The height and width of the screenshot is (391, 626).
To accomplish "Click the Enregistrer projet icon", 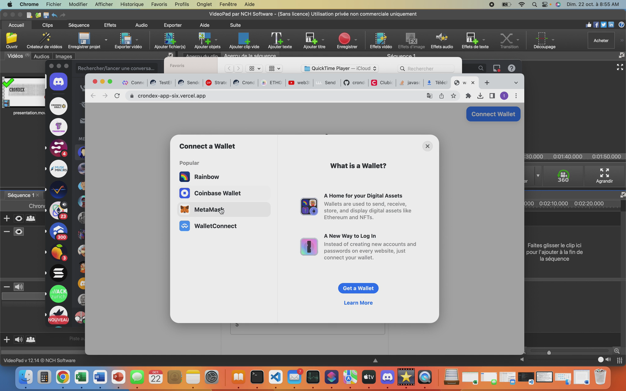I will (84, 40).
